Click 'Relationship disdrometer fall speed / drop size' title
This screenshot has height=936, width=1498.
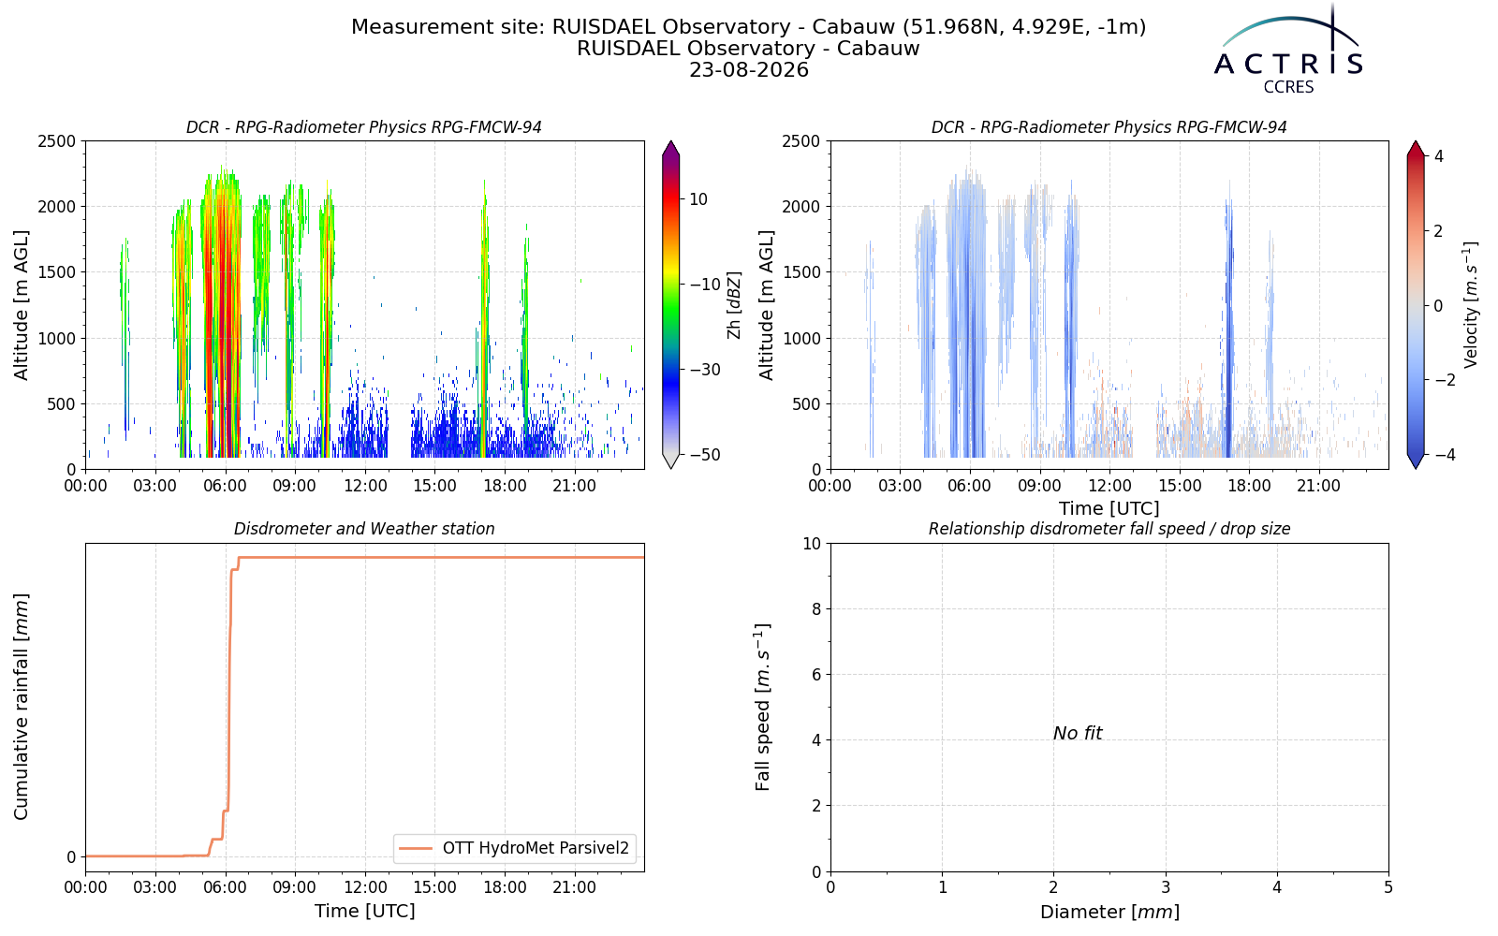pyautogui.click(x=1109, y=529)
